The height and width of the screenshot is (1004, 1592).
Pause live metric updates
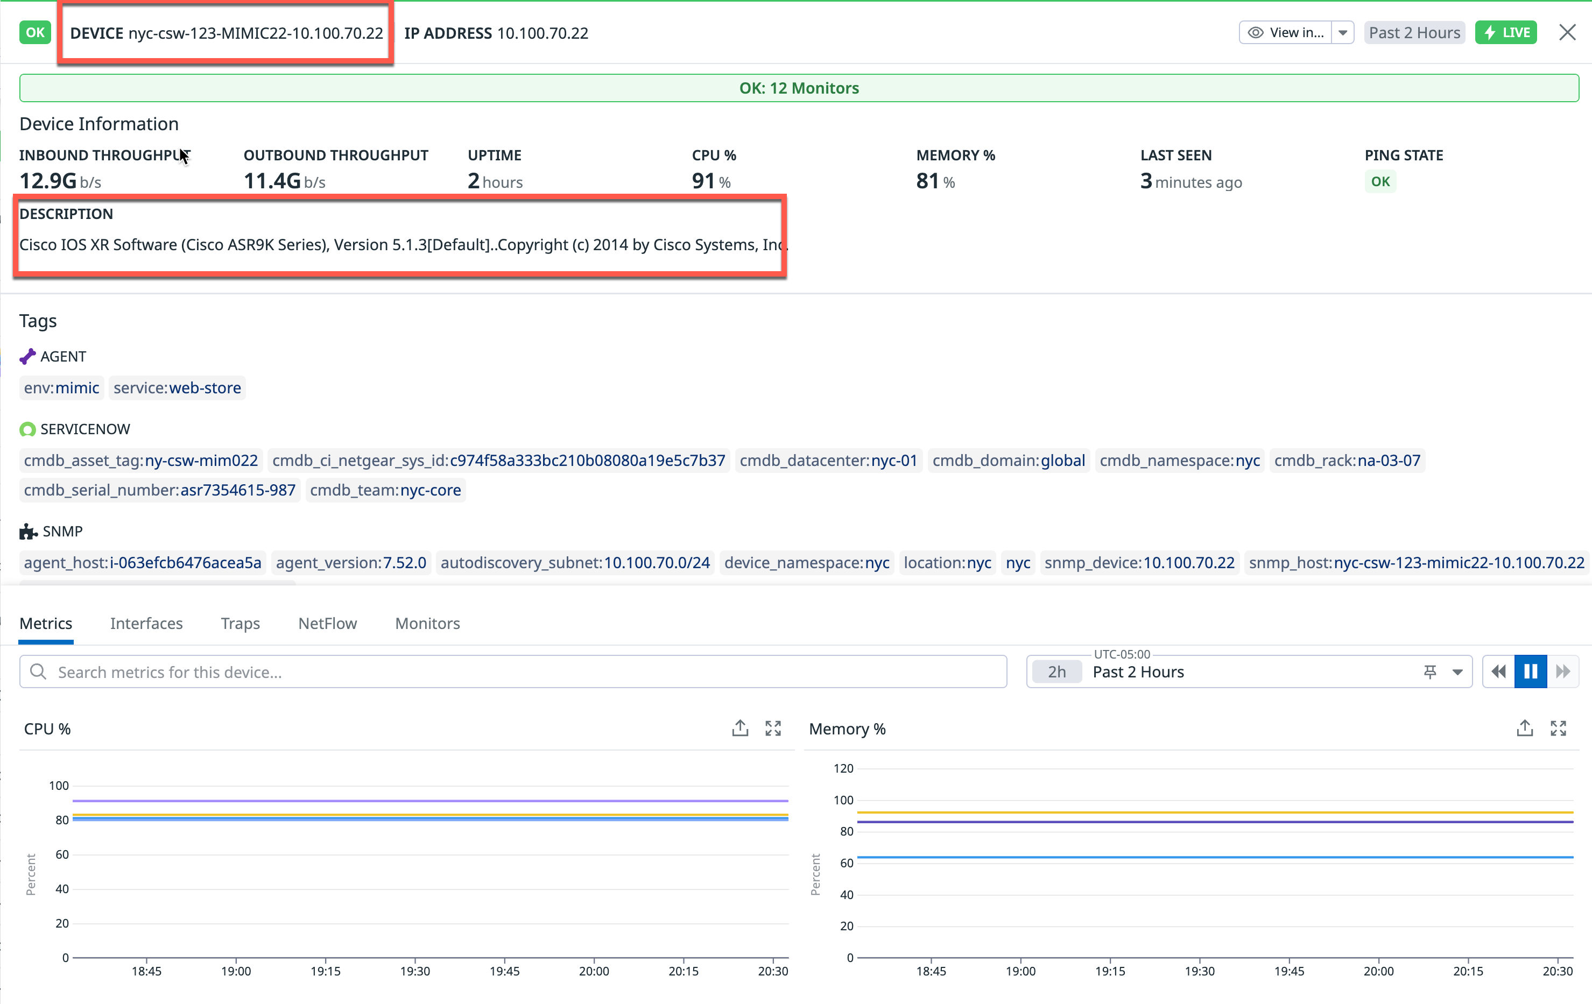(x=1531, y=672)
